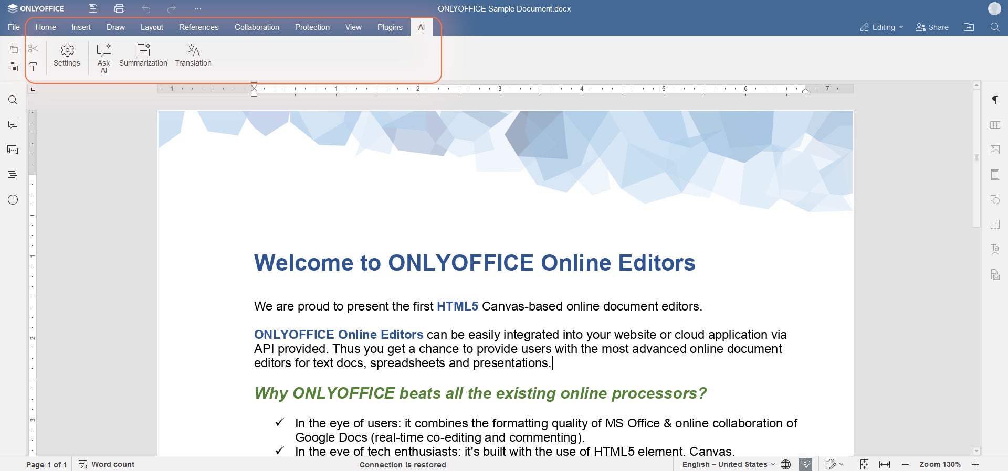Switch to the Plugins tab
The height and width of the screenshot is (471, 1008).
(390, 27)
